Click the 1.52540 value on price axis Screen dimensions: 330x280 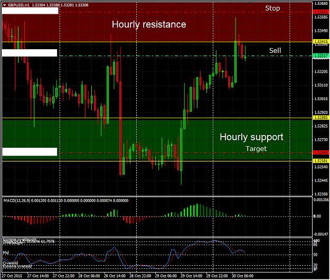point(321,167)
